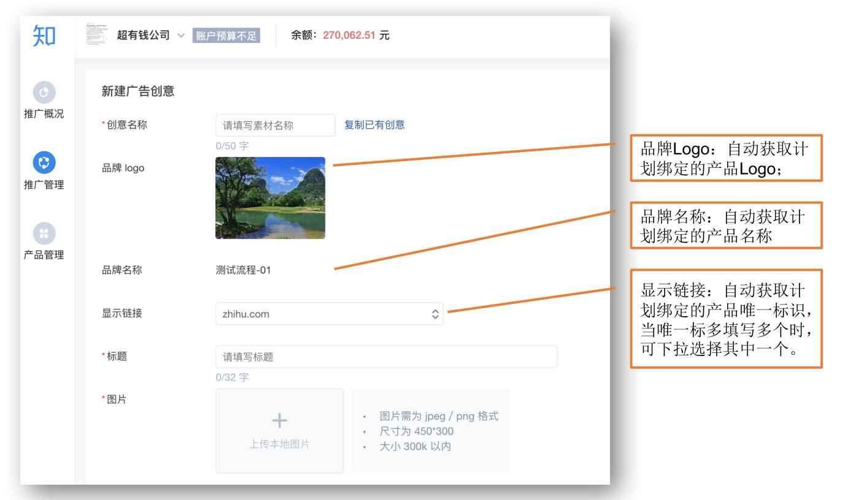Focus the 标题 title input field
Image resolution: width=843 pixels, height=500 pixels.
(386, 357)
